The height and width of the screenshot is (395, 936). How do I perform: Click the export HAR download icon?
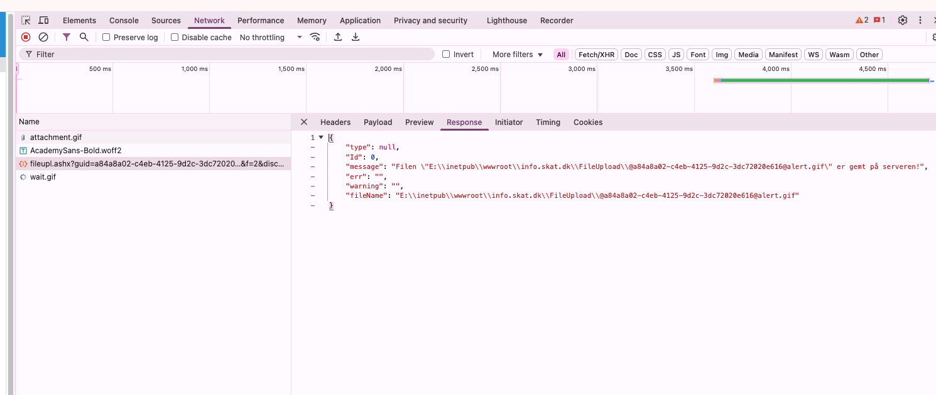(x=356, y=37)
